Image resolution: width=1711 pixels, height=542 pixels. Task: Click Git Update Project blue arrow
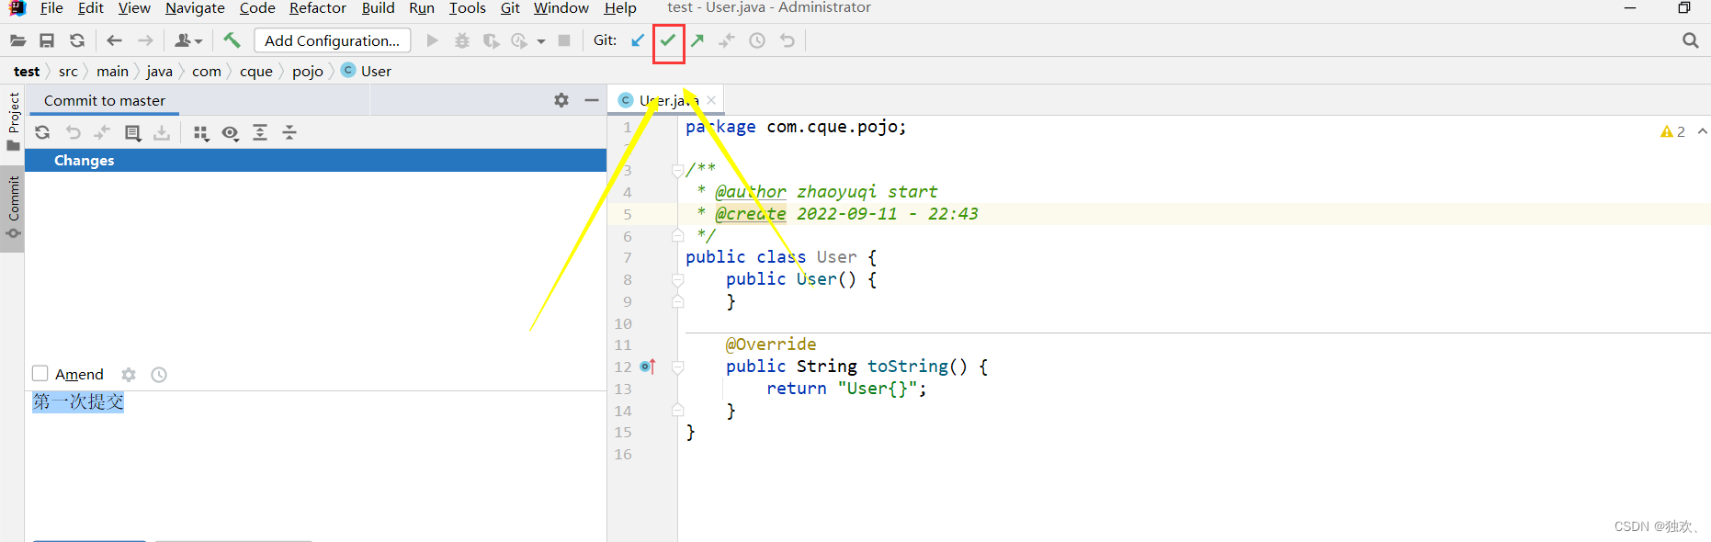[638, 40]
